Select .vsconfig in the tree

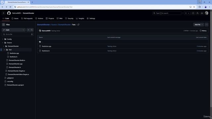(x=10, y=82)
